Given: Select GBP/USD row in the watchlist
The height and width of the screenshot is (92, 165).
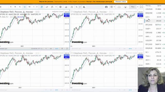Looking at the screenshot, I should coord(155,33).
